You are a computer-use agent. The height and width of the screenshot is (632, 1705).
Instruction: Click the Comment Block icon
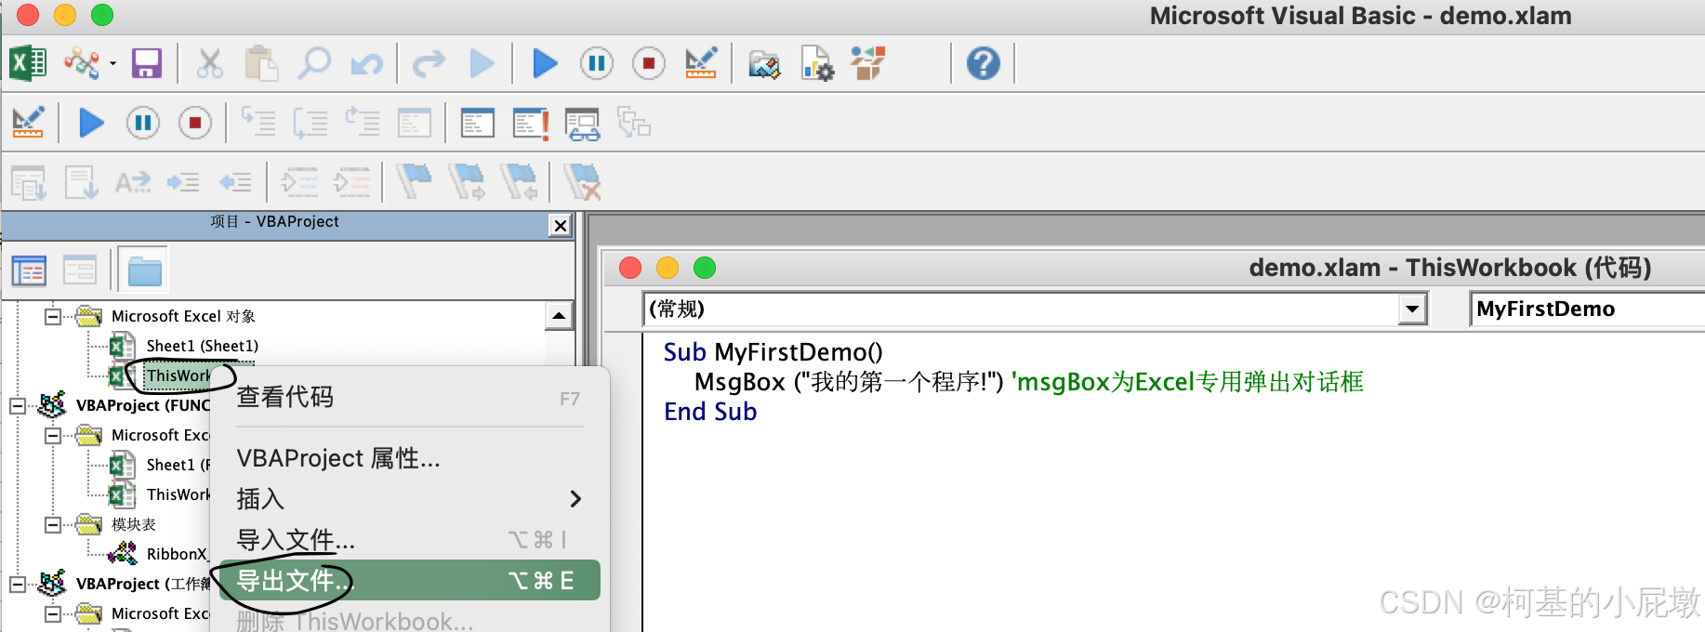click(299, 182)
